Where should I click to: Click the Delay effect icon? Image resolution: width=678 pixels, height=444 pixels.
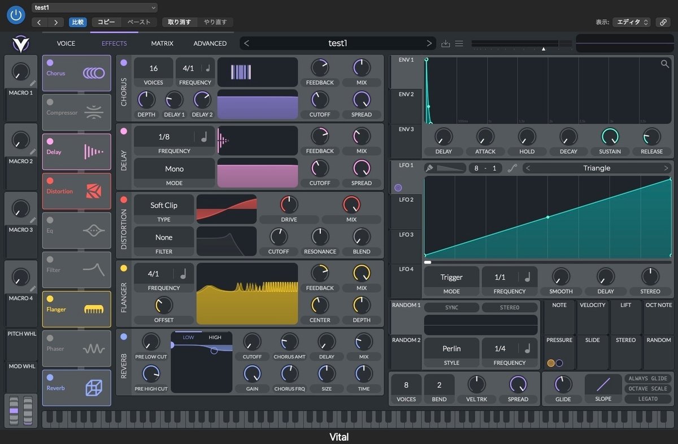click(94, 152)
